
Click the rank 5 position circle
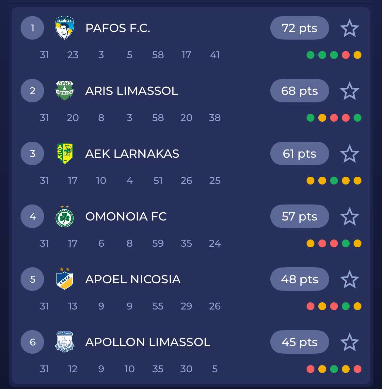32,279
